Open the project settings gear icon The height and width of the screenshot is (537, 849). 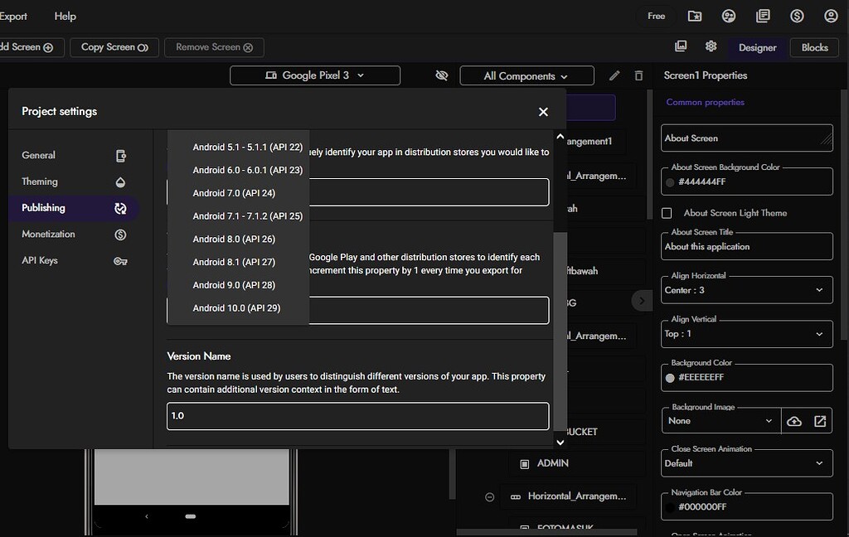click(x=711, y=46)
